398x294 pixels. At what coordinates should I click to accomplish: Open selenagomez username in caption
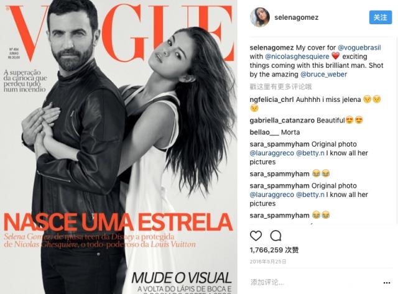coord(272,47)
